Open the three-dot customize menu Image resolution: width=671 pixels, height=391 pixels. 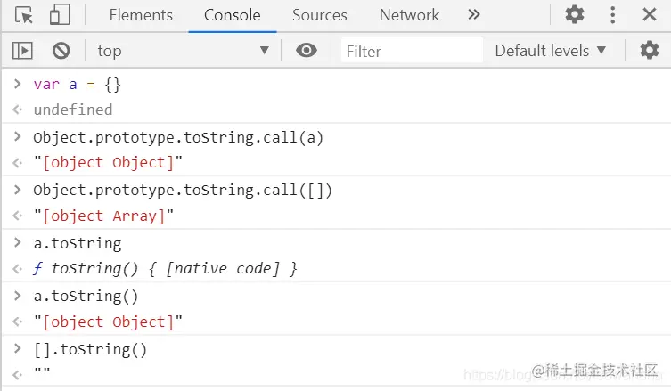point(612,15)
